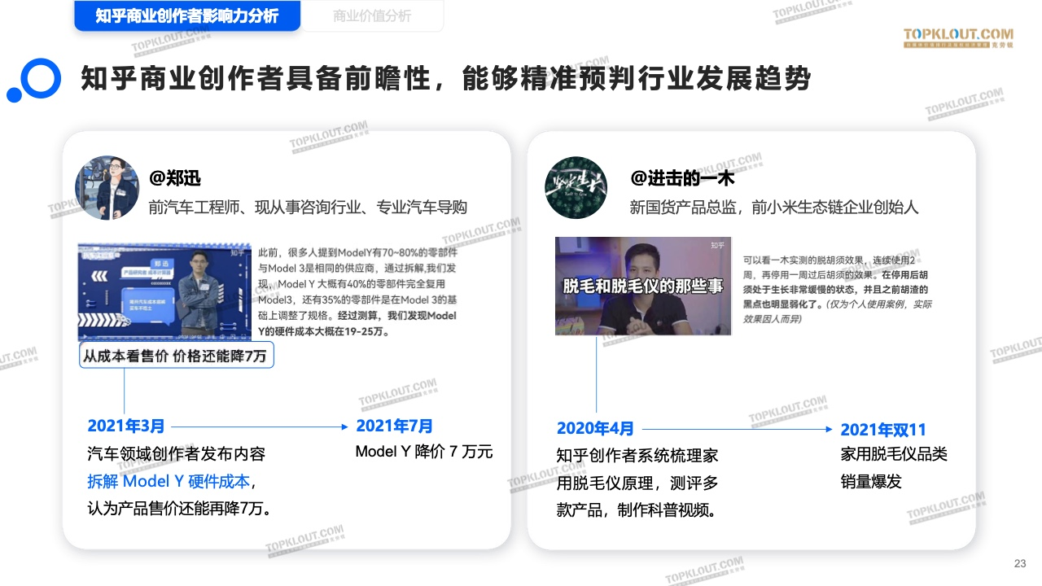Select the 2021年3月 timeline date
Viewport: 1042px width, 586px height.
pyautogui.click(x=126, y=426)
